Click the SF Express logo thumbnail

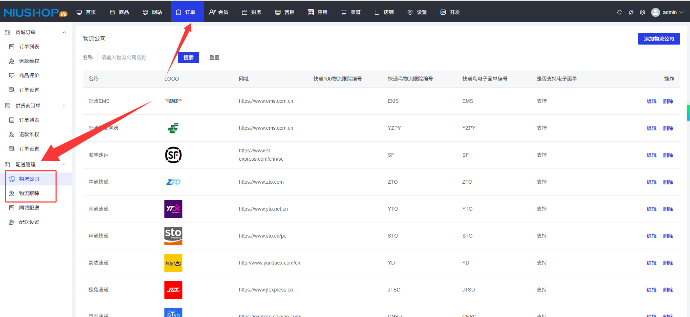pos(173,155)
